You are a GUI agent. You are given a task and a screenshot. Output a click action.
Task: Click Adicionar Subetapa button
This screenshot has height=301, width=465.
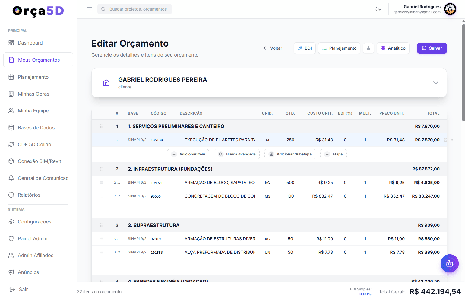[290, 154]
